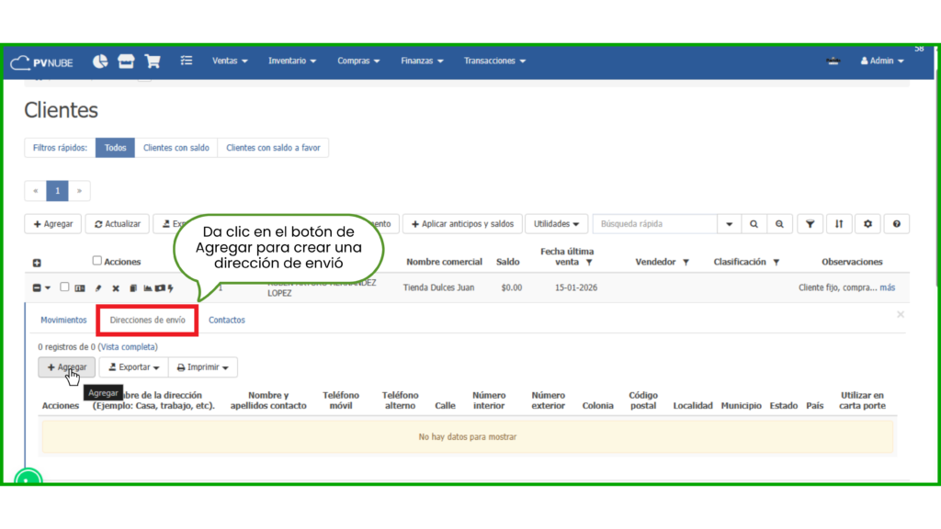Open the shopping cart icon
941x529 pixels.
tap(153, 62)
